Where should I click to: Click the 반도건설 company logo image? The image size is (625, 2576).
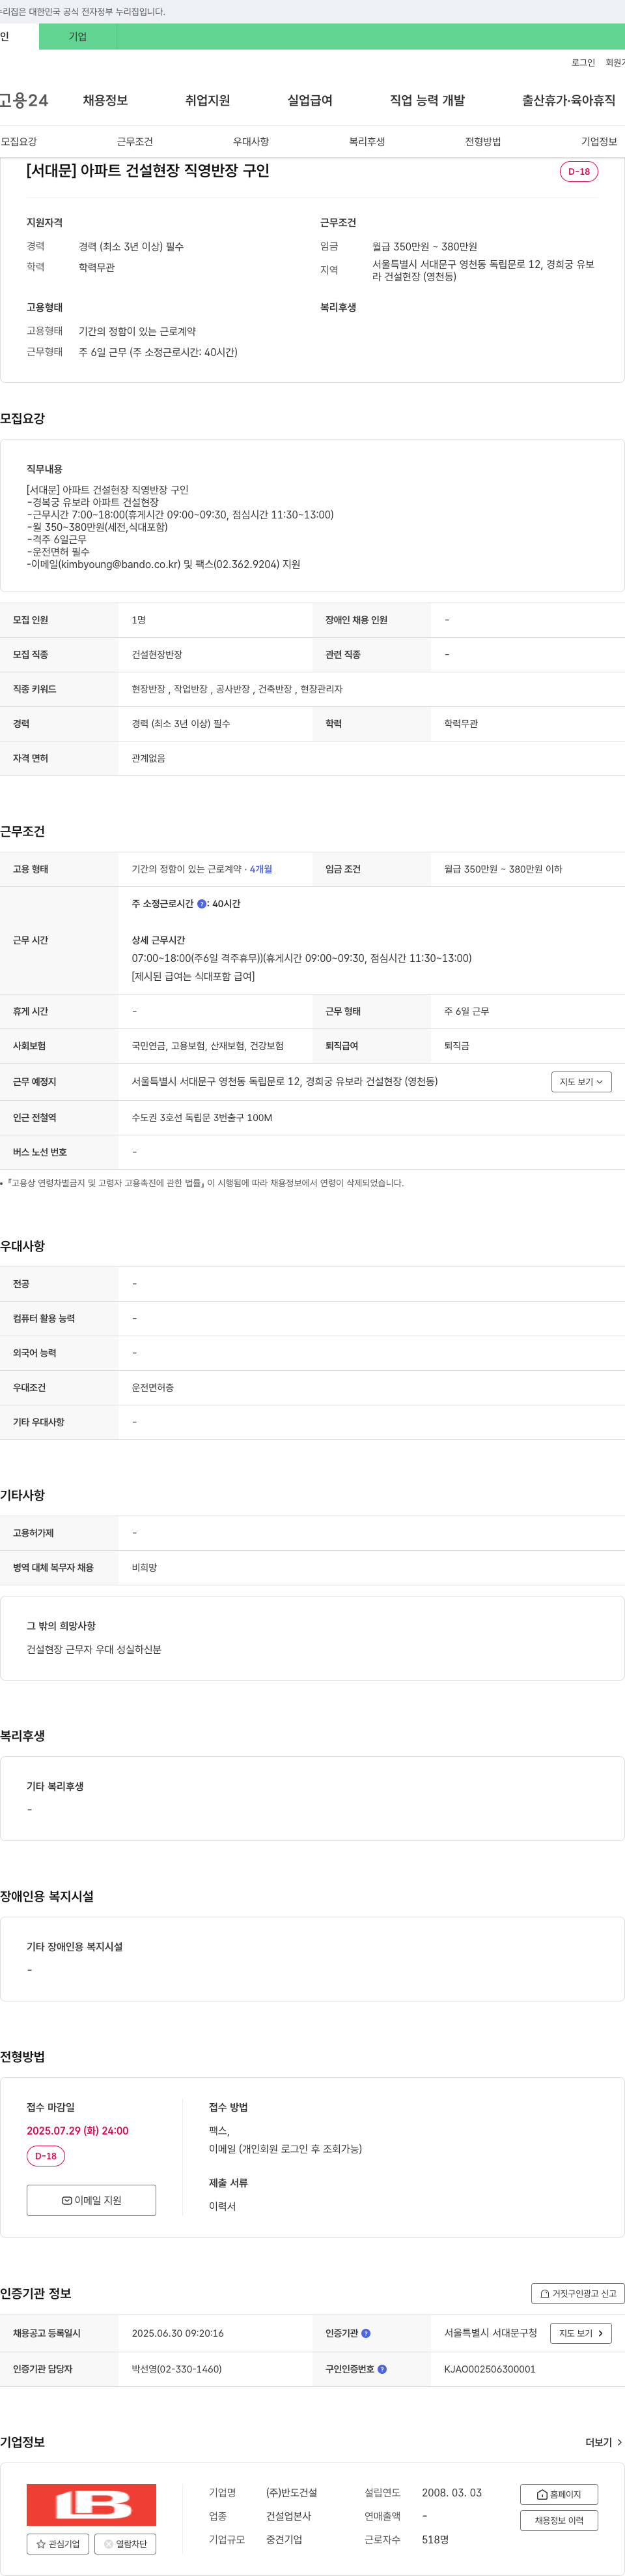[x=92, y=2505]
